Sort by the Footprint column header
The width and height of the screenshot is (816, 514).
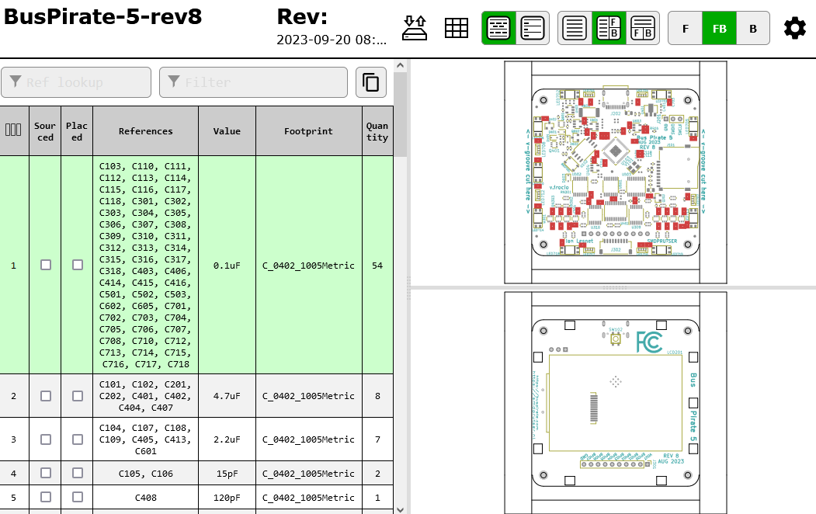(308, 131)
